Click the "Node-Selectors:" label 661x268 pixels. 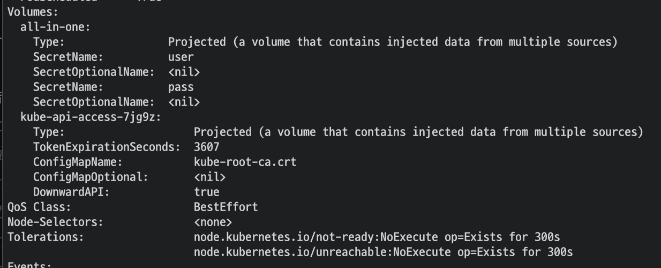[x=55, y=222]
